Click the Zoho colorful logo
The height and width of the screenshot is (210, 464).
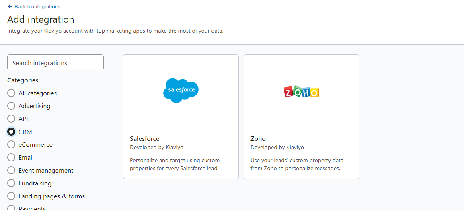click(302, 92)
